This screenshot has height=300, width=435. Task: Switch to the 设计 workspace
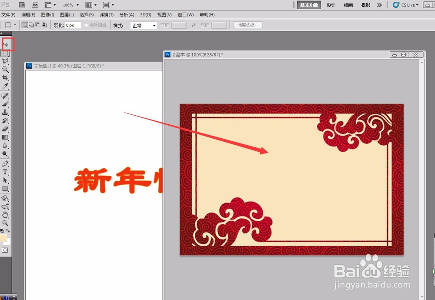tap(330, 5)
